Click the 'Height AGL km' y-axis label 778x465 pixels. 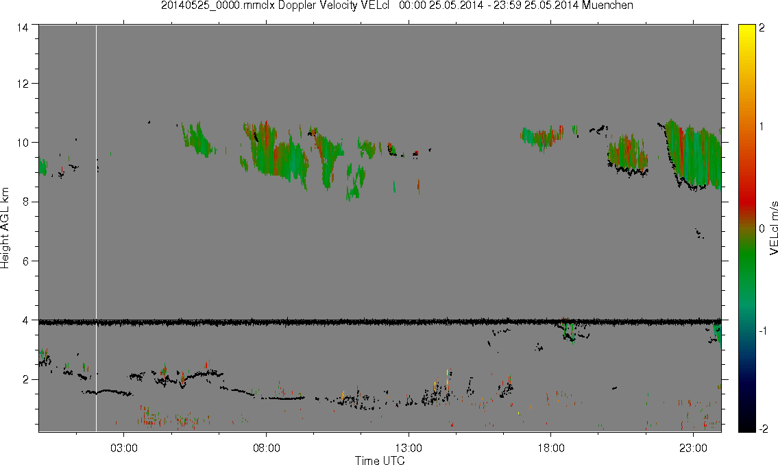[5, 228]
